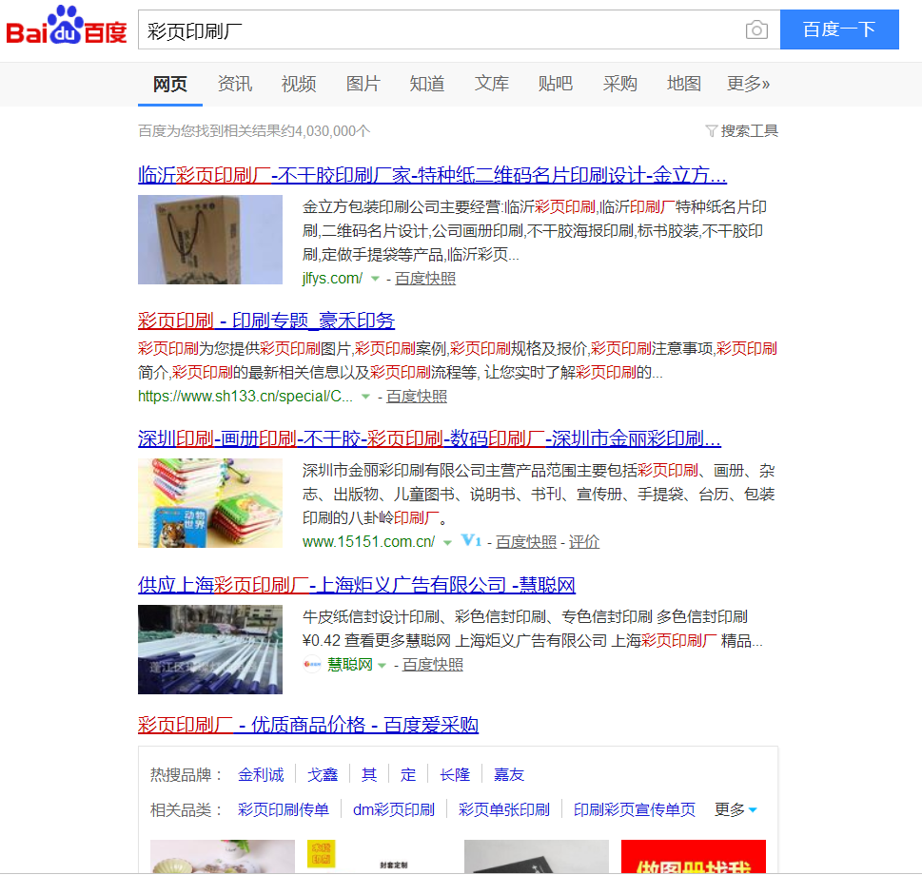The height and width of the screenshot is (875, 922).
Task: Open 彩页印刷厂 - 优质商品价格 - 百度爱采购
Action: coord(308,725)
